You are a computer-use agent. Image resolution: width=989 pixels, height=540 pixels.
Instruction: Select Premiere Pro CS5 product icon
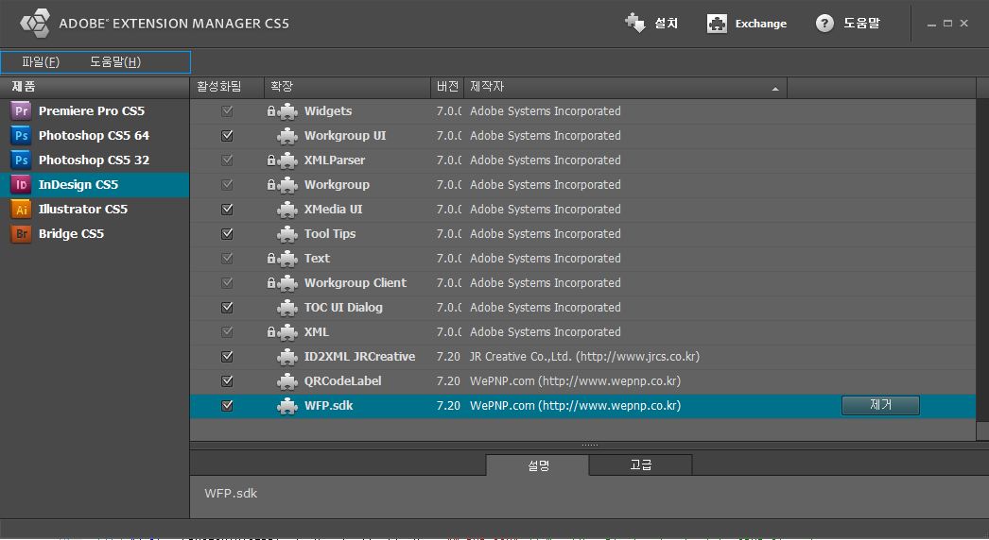21,110
